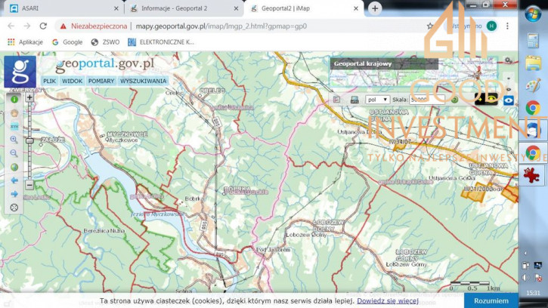Image resolution: width=548 pixels, height=308 pixels.
Task: Open the Chrome profile avatar H
Action: pos(492,26)
